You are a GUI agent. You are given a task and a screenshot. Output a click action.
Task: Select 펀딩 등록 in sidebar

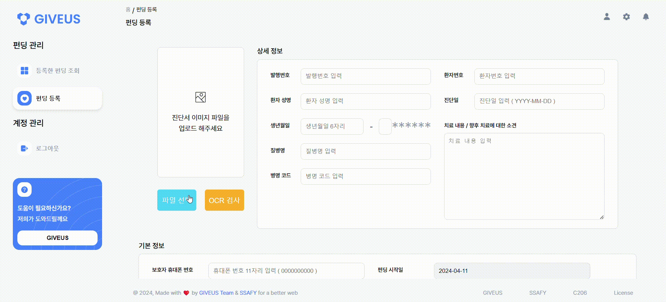point(57,98)
